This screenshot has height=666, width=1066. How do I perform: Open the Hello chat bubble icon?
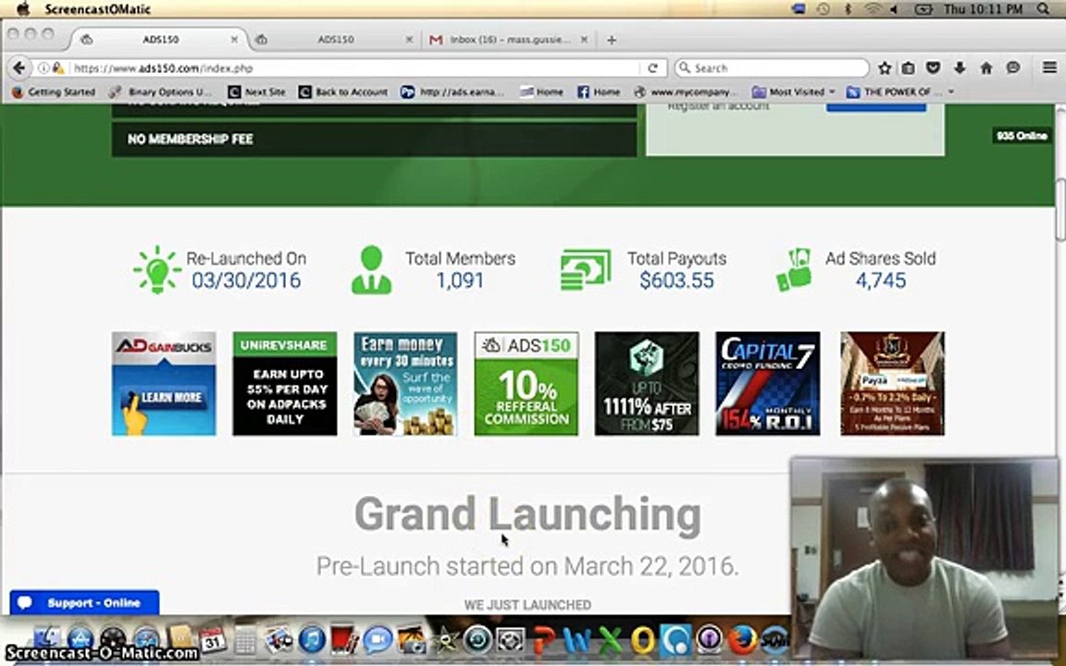[x=1013, y=68]
